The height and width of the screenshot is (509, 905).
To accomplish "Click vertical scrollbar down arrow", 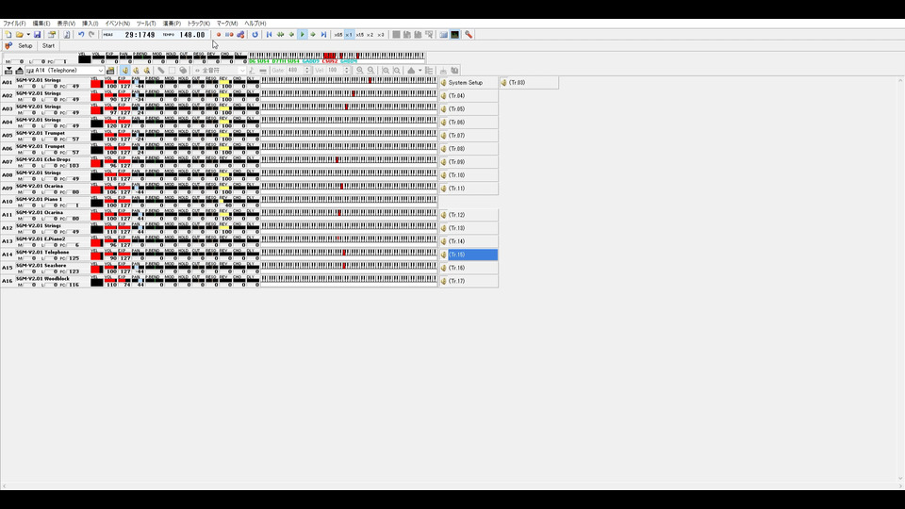I will click(900, 479).
